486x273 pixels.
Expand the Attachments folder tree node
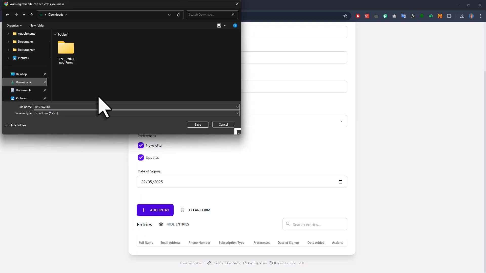click(8, 34)
